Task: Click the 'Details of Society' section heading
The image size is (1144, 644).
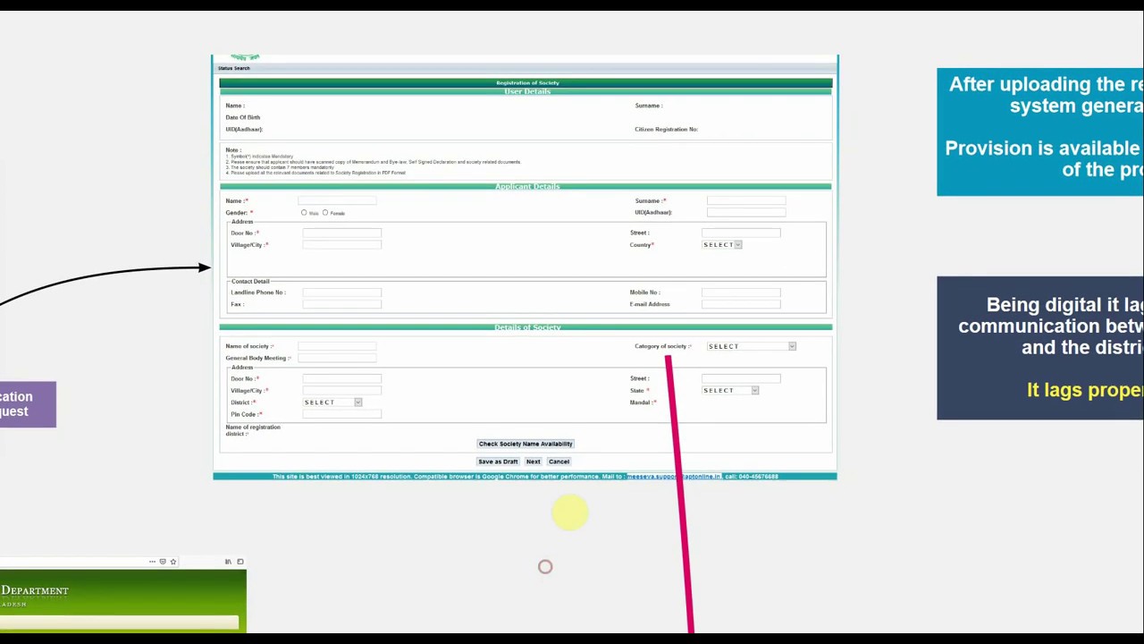Action: point(527,327)
